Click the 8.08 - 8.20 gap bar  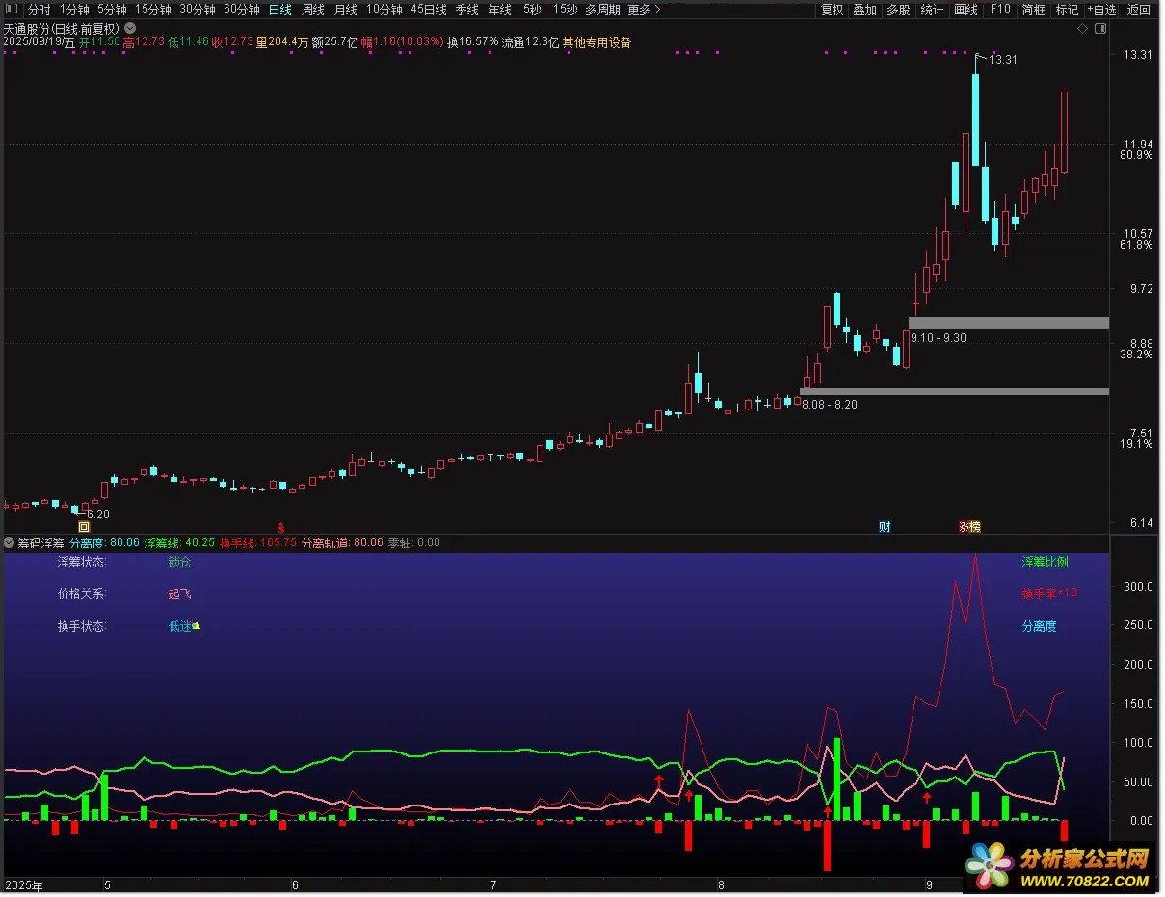point(954,392)
